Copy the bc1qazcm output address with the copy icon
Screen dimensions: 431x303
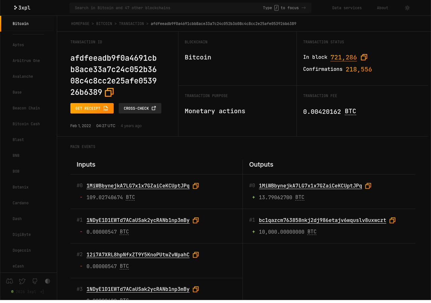(392, 220)
